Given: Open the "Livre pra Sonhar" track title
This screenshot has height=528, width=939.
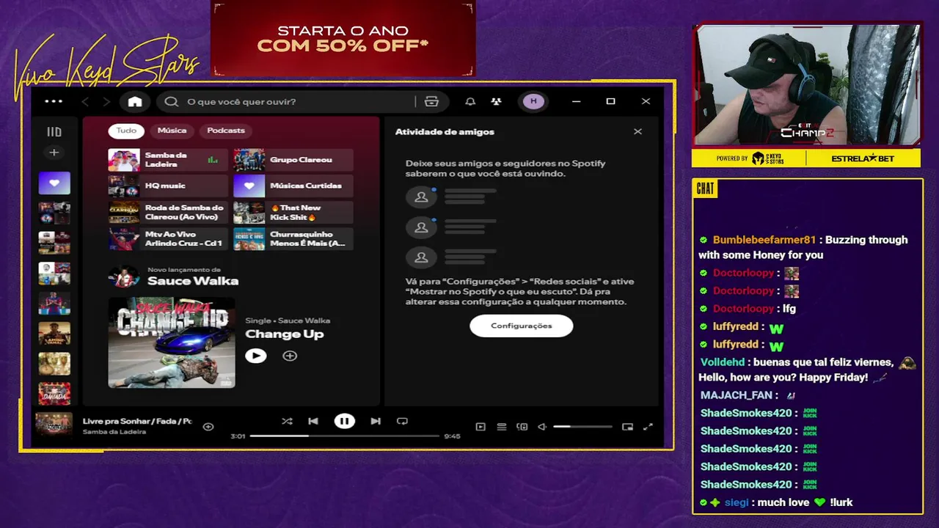Looking at the screenshot, I should click(x=137, y=421).
